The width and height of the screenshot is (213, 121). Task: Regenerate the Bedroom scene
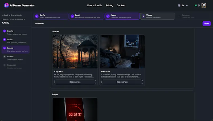click(122, 82)
